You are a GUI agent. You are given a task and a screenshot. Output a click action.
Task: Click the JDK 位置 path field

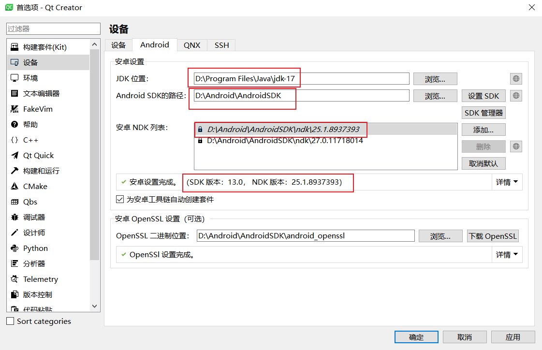click(x=301, y=79)
